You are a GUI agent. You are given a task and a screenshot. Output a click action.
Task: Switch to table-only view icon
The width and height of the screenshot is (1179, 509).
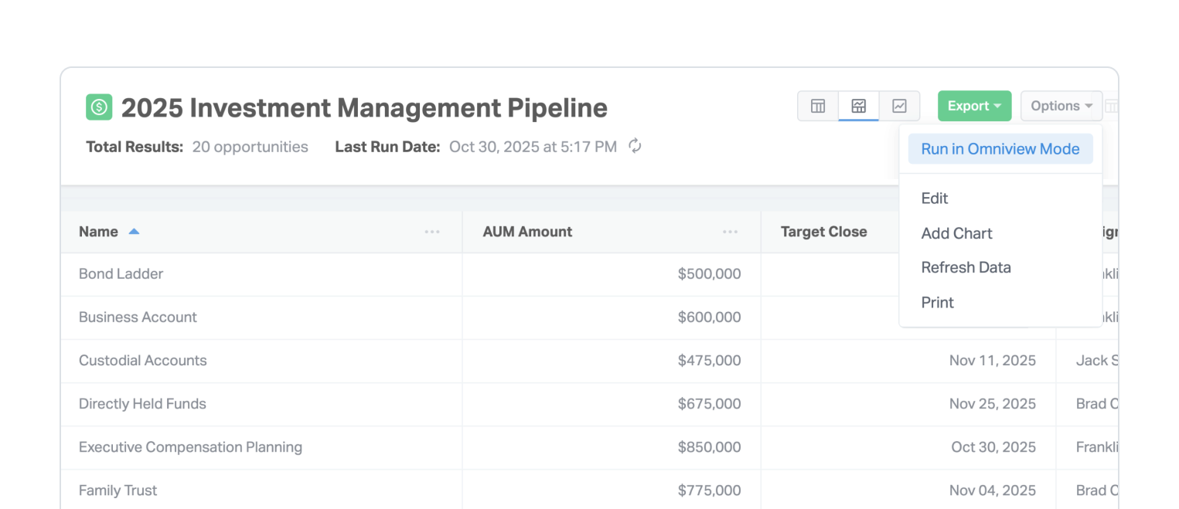817,107
